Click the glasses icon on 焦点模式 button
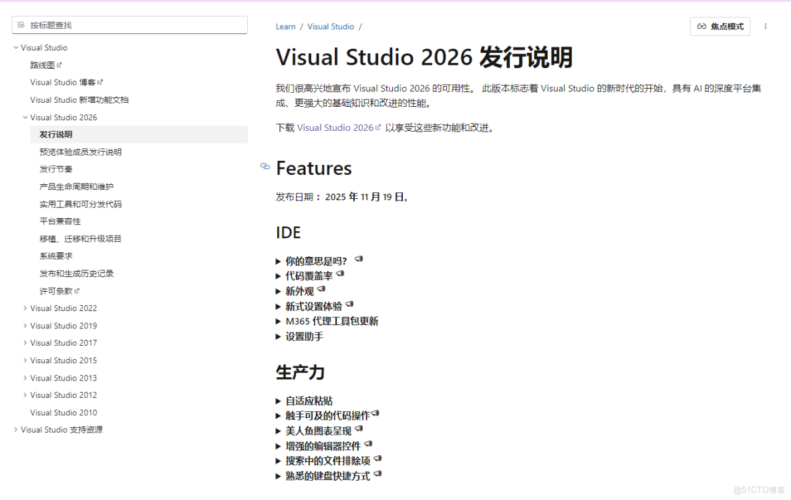 click(701, 26)
